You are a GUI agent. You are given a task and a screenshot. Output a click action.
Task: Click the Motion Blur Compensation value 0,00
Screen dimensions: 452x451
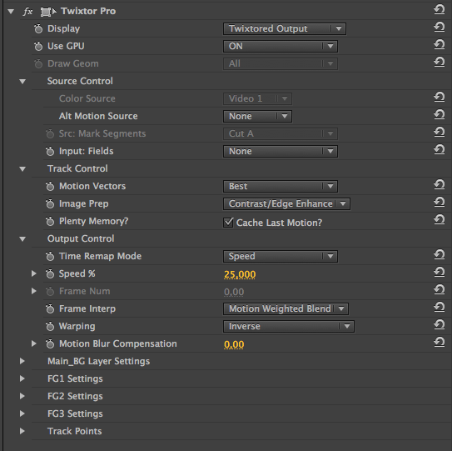(x=234, y=344)
